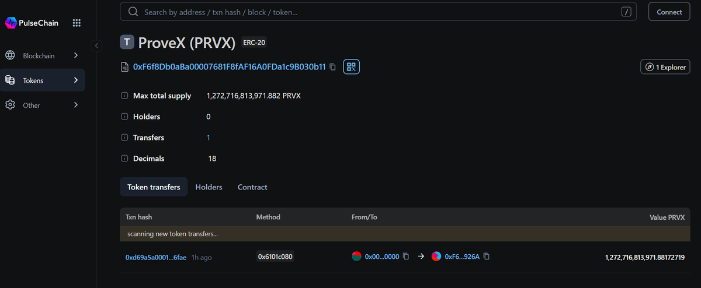Open transaction 0xd69a5a0001...6fae
701x288 pixels.
(156, 257)
